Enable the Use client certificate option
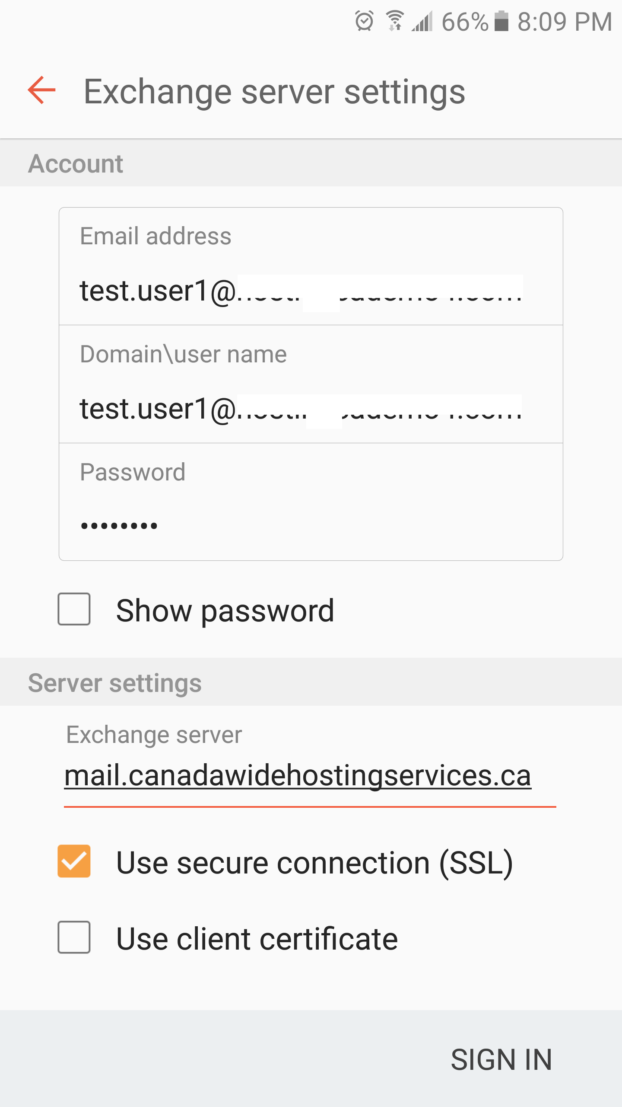 [74, 937]
